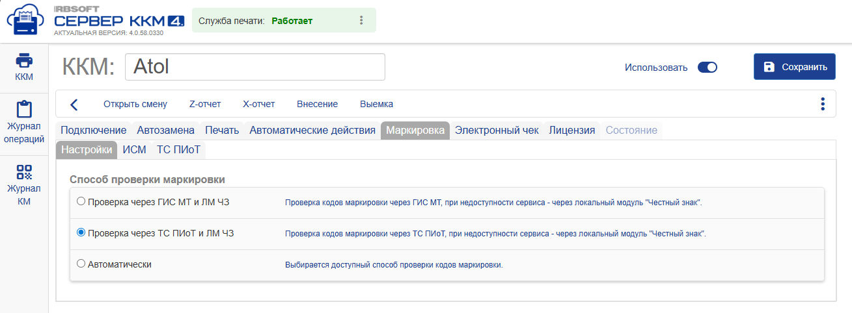
Task: Click the description of the ТС ПИоТ check
Action: (x=495, y=234)
